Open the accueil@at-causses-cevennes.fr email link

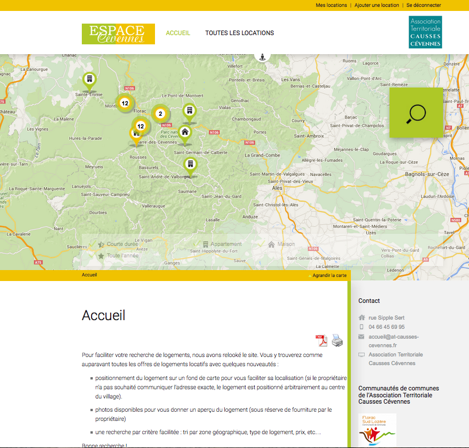coord(394,341)
